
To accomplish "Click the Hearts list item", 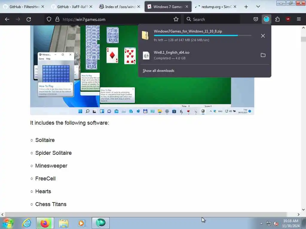I will click(43, 192).
